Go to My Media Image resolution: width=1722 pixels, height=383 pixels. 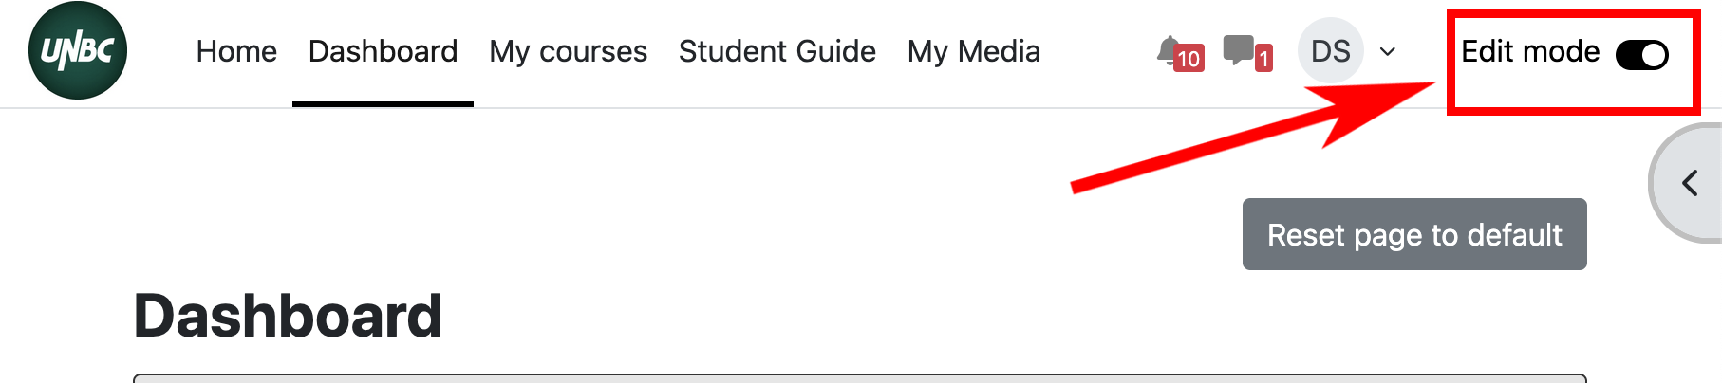coord(973,51)
